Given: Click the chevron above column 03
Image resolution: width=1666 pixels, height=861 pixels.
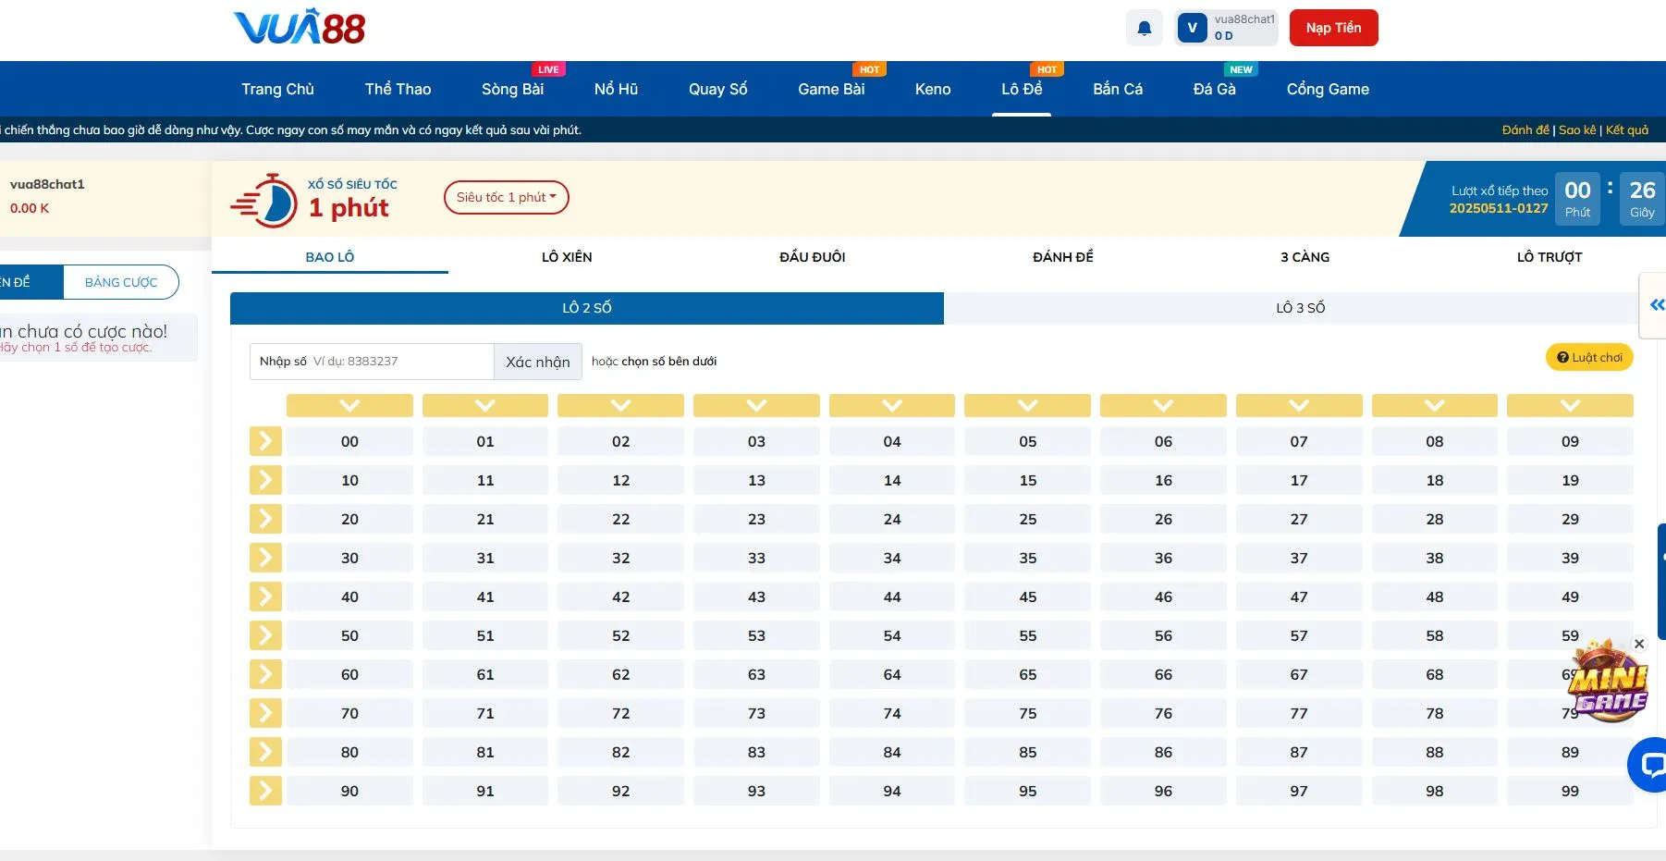Looking at the screenshot, I should pyautogui.click(x=756, y=405).
